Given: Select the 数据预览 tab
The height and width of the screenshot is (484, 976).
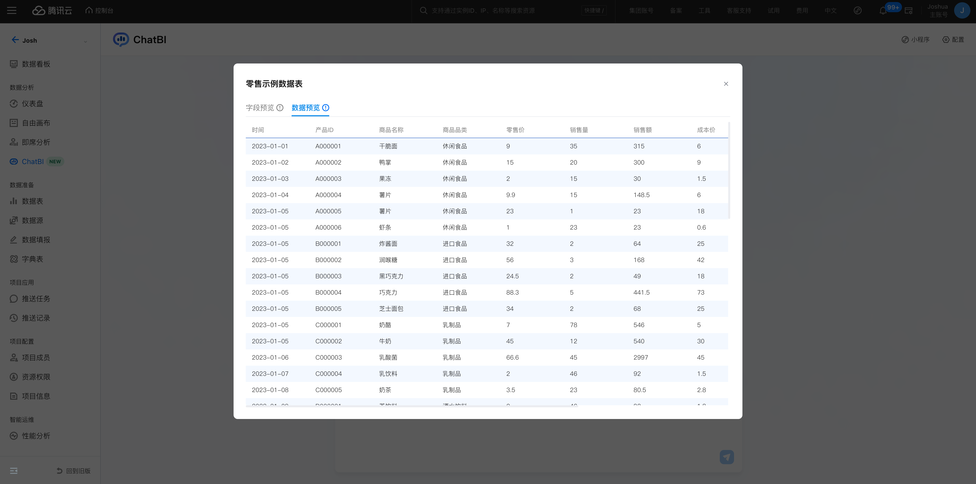Looking at the screenshot, I should (x=305, y=108).
